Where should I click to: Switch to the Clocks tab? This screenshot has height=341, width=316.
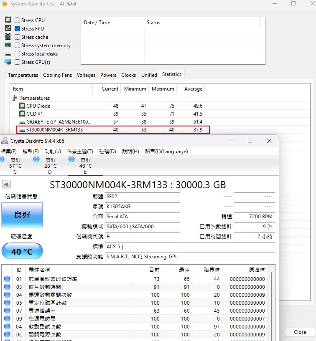coord(128,75)
